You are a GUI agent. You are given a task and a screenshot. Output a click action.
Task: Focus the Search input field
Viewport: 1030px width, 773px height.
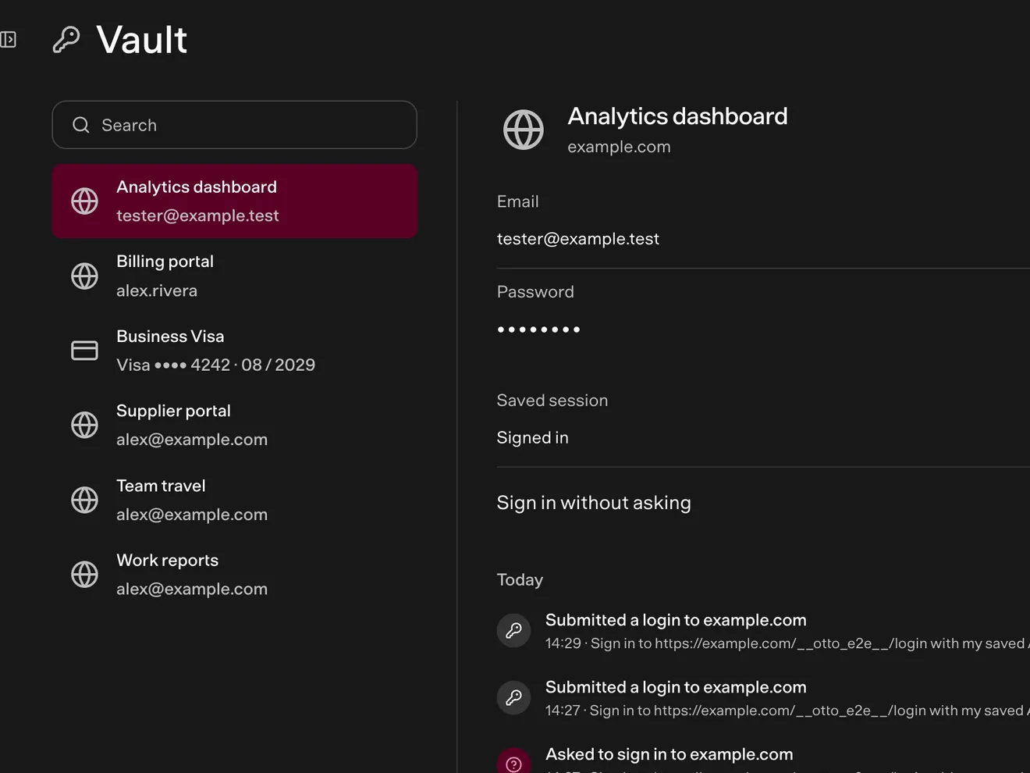(234, 125)
